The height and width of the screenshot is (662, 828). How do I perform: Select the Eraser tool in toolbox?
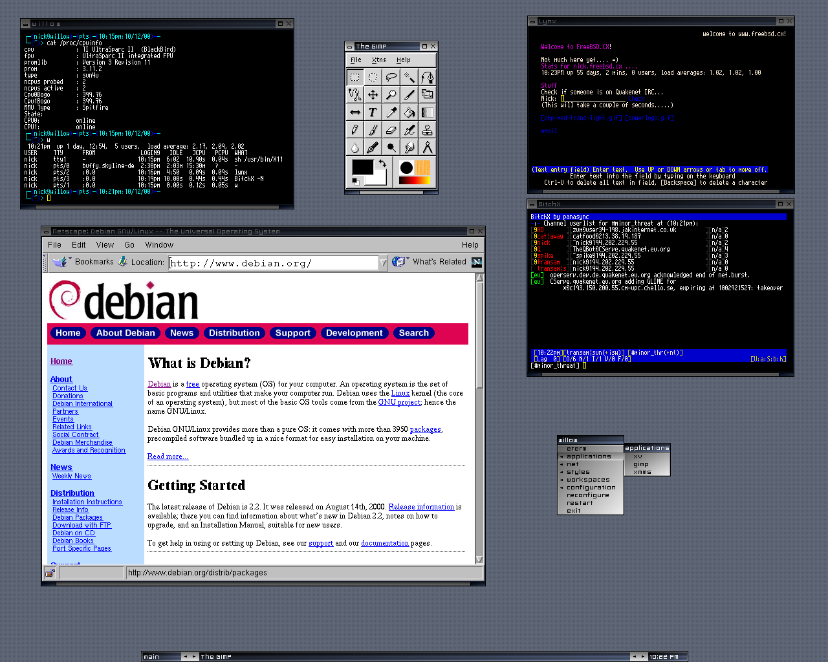click(391, 130)
